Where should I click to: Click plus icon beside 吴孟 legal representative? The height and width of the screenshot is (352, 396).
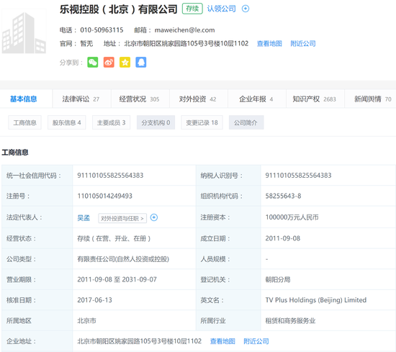pos(154,217)
